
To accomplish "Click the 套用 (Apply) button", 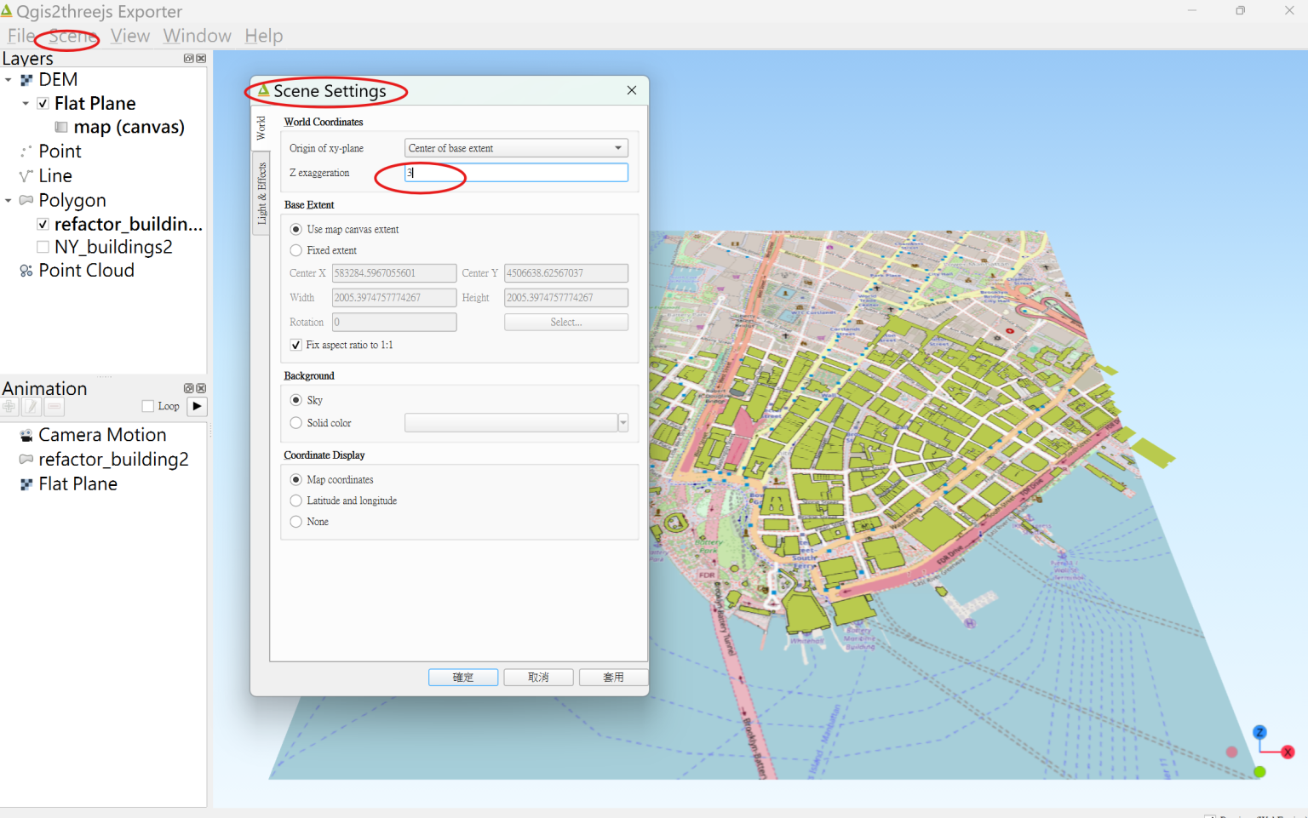I will [x=612, y=677].
